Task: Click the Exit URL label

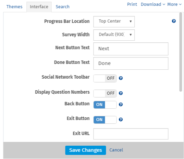Action: click(x=81, y=133)
